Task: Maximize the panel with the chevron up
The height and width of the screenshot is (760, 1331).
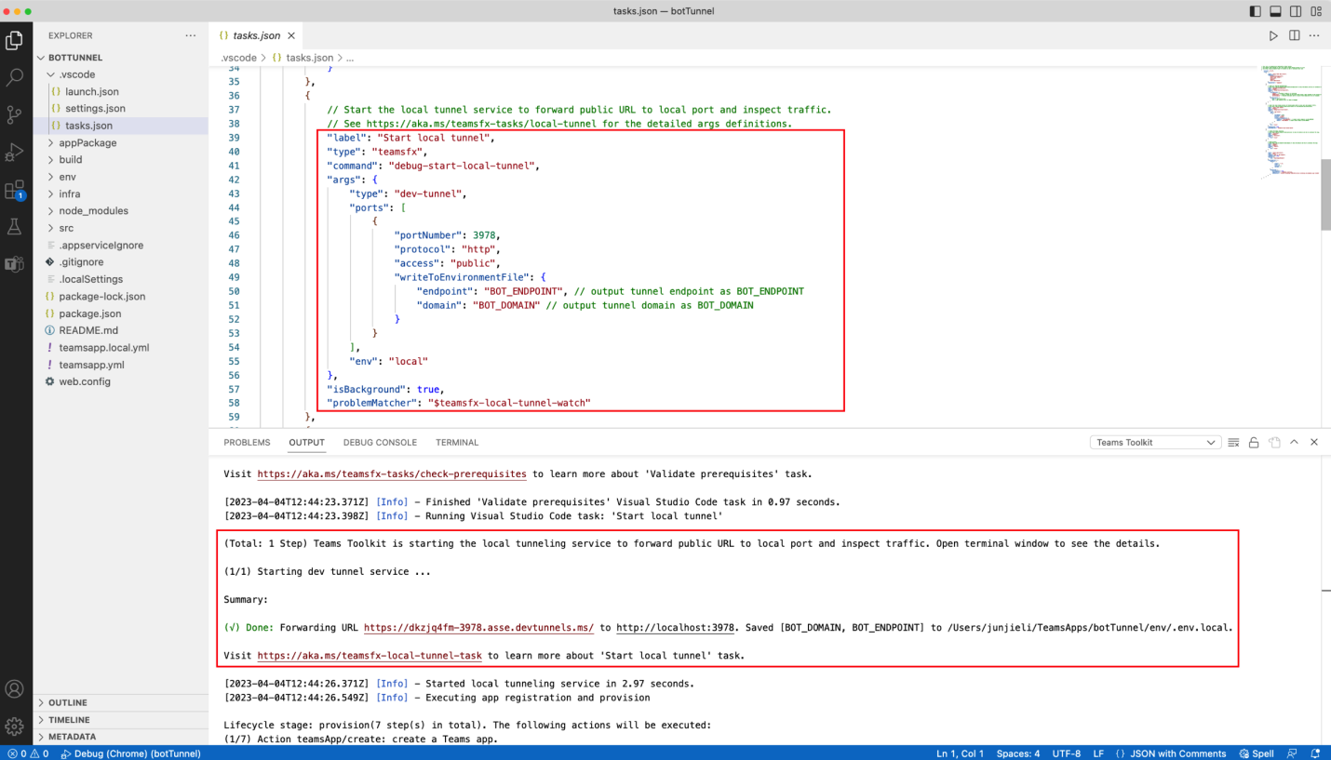Action: coord(1294,443)
